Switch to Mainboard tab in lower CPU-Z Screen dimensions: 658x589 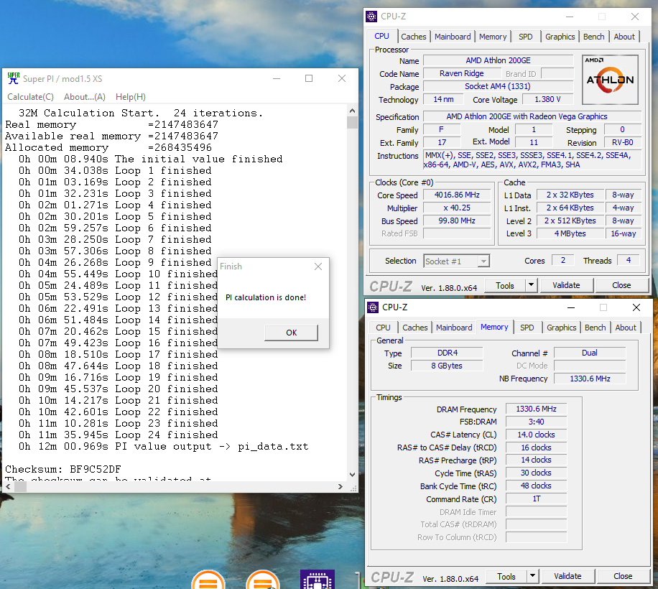(454, 328)
